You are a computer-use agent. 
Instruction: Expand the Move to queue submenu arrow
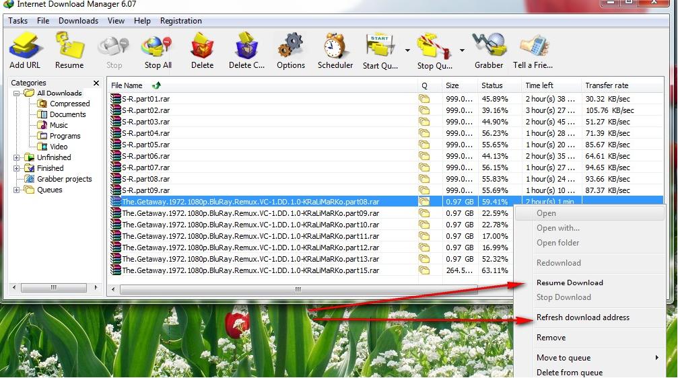(x=657, y=358)
